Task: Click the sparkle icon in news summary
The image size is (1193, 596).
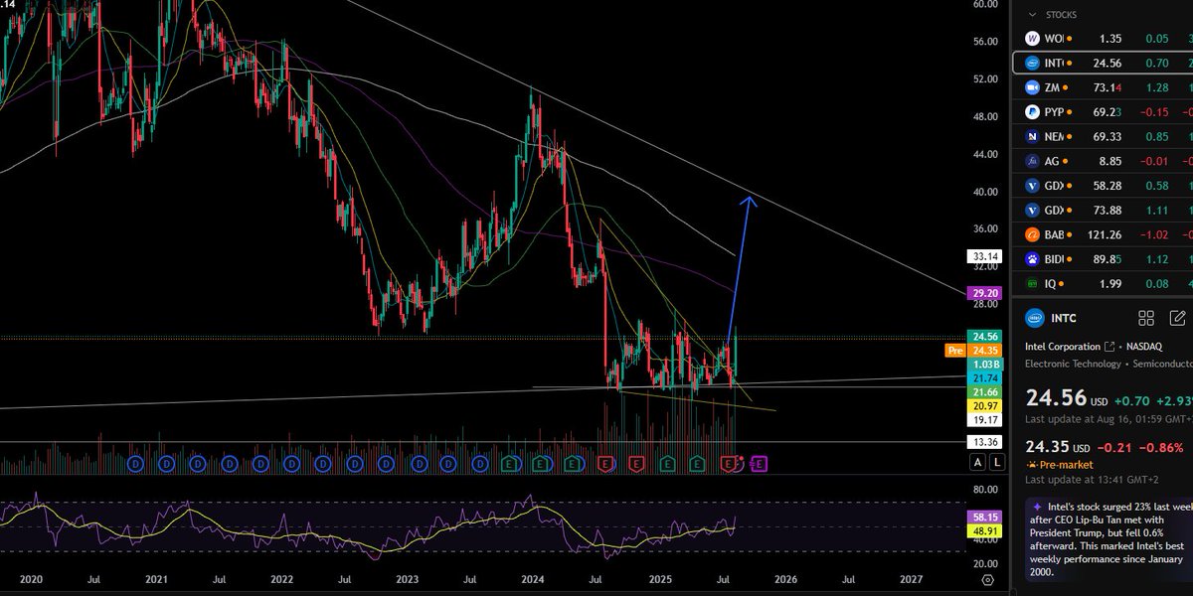Action: (x=1037, y=506)
